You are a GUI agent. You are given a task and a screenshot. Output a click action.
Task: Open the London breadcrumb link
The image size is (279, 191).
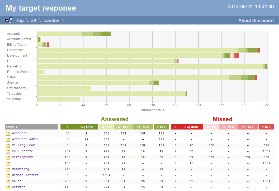(51, 20)
